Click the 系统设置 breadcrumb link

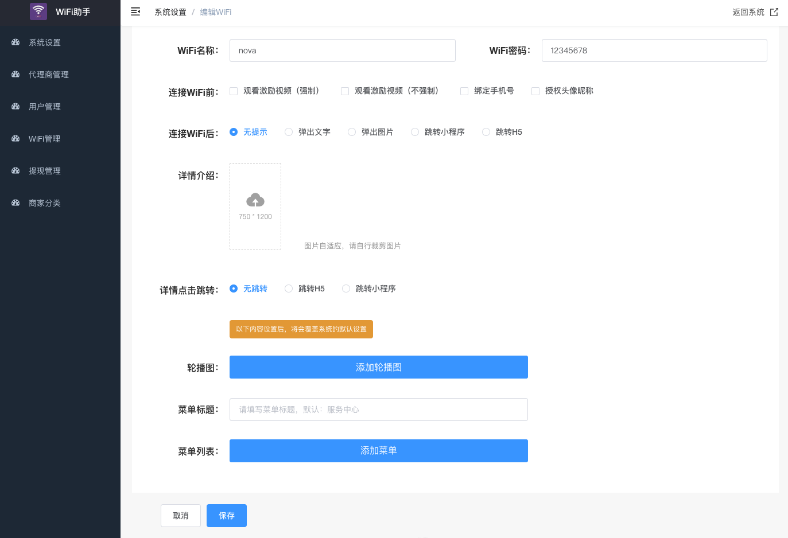pos(170,12)
